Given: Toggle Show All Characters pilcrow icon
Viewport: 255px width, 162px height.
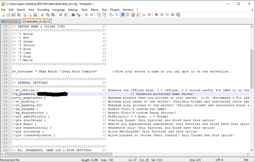Looking at the screenshot, I should (116, 15).
